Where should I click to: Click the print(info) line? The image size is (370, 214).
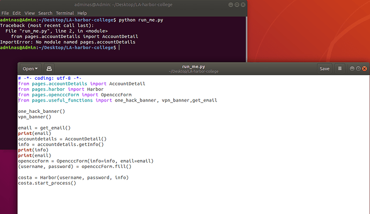[33, 150]
